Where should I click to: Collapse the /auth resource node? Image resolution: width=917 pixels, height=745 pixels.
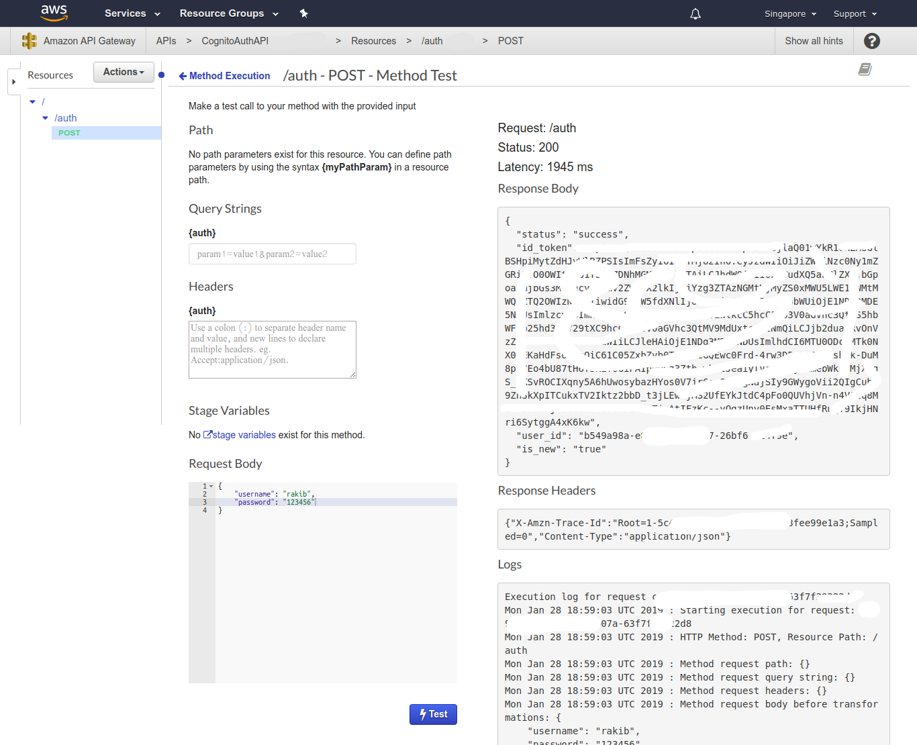45,118
